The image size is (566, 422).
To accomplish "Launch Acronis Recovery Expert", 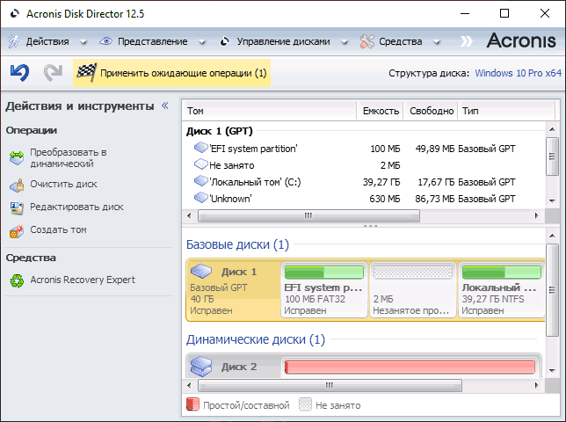I will (83, 280).
